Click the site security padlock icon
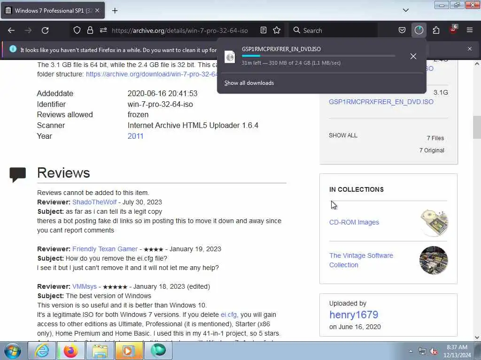 pos(90,30)
